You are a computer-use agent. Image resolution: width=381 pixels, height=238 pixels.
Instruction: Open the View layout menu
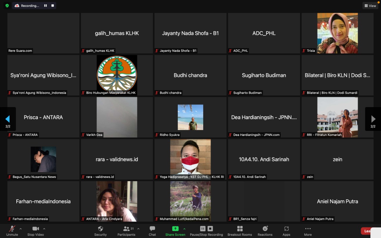click(370, 6)
